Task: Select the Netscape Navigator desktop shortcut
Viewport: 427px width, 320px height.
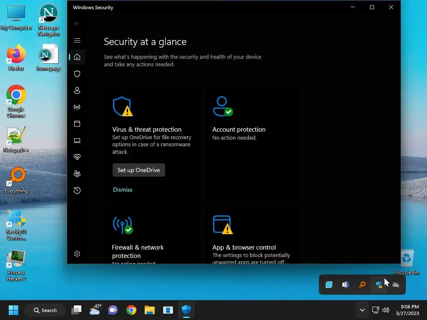Action: coord(48,20)
